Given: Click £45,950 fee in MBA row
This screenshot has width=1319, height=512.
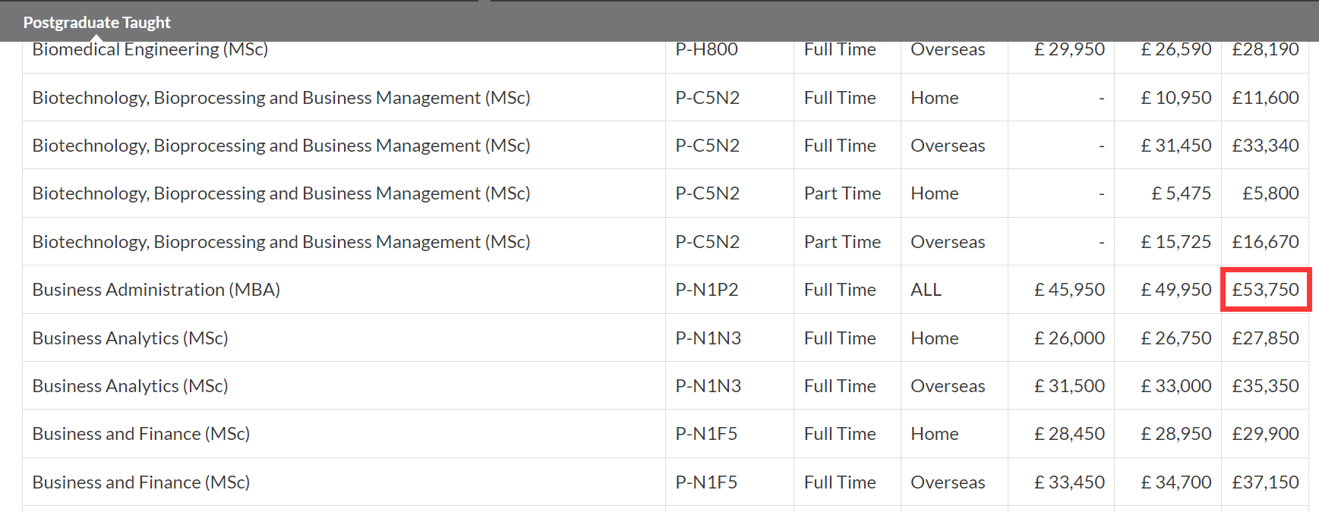Looking at the screenshot, I should click(x=1069, y=290).
